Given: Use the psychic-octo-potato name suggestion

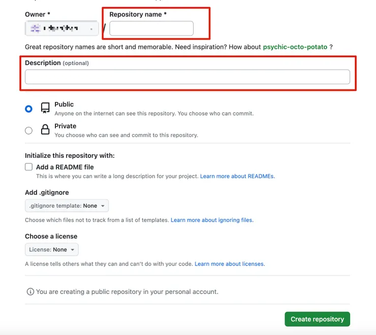Looking at the screenshot, I should [295, 47].
